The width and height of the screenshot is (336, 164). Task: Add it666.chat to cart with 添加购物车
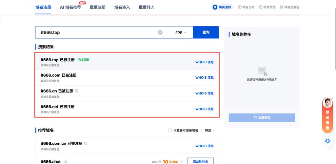point(200,162)
